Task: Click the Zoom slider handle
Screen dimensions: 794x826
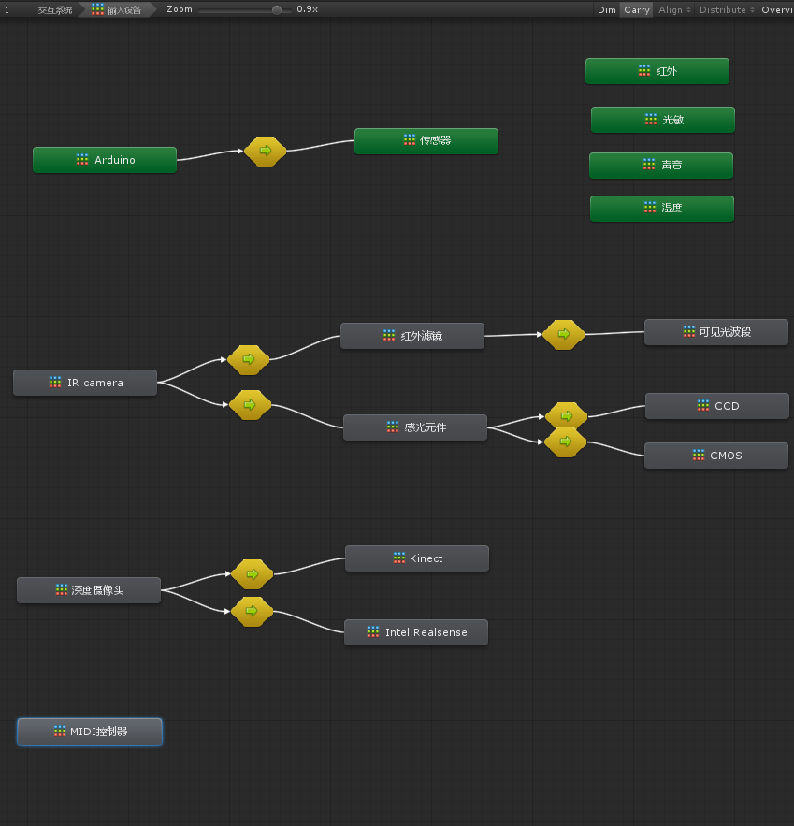Action: [277, 10]
